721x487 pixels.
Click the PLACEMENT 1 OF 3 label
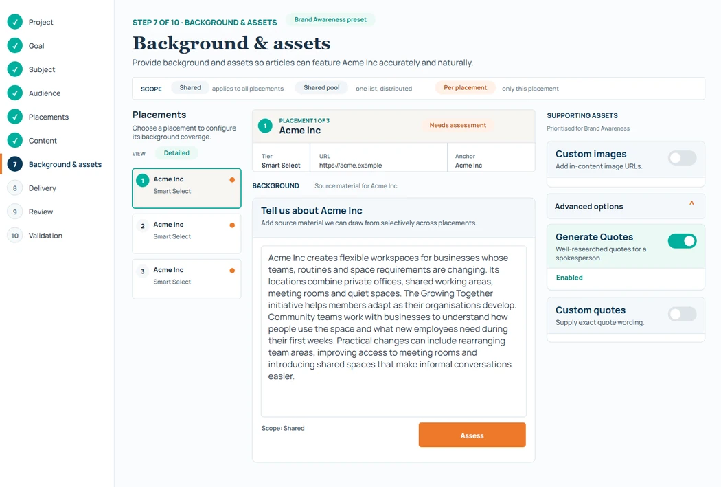(304, 120)
